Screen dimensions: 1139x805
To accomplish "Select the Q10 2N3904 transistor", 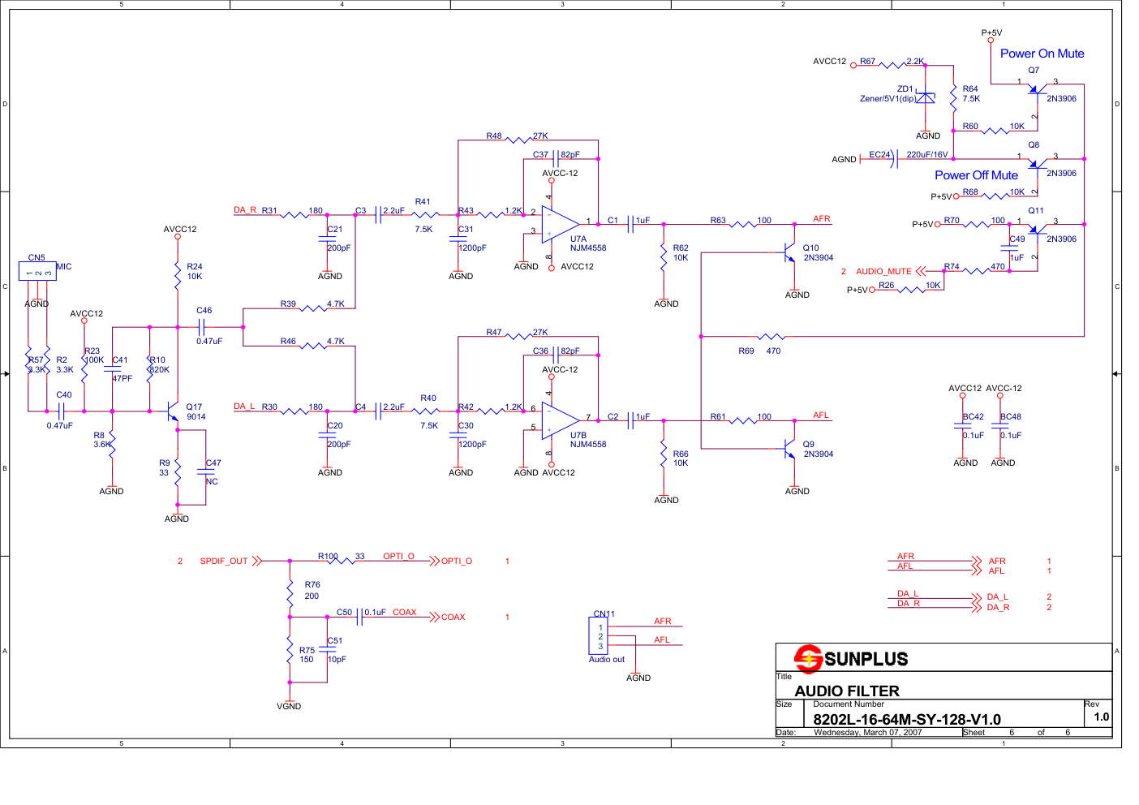I will pyautogui.click(x=789, y=252).
